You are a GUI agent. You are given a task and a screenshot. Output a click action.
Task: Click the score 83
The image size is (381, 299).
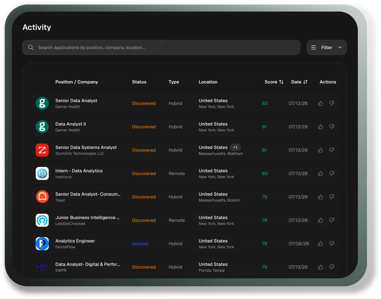coord(265,103)
